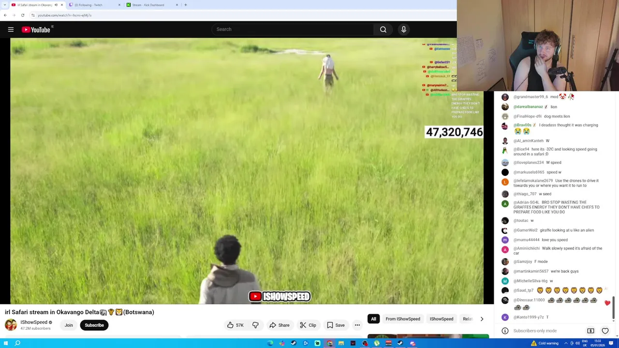Screen dimensions: 619x348
Task: Open File Explorer from the taskbar
Action: pos(341,343)
